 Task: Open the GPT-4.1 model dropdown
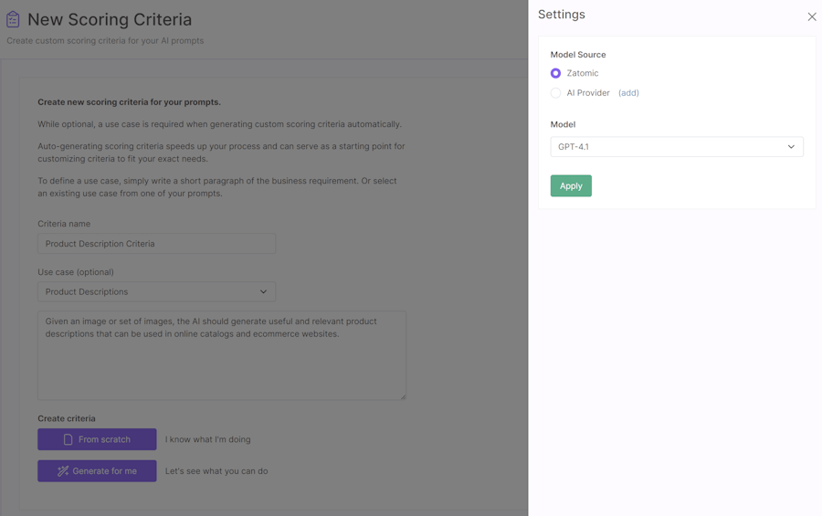click(x=677, y=147)
